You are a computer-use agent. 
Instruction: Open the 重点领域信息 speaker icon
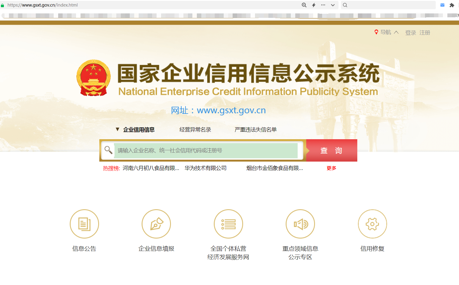pos(300,224)
